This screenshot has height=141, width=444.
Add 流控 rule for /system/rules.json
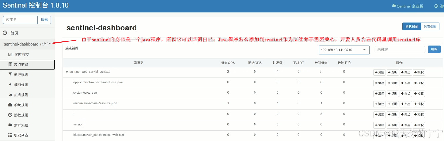379,93
